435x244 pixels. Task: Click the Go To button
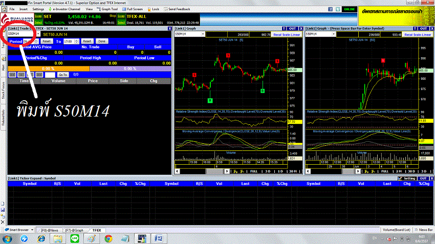[x=63, y=75]
